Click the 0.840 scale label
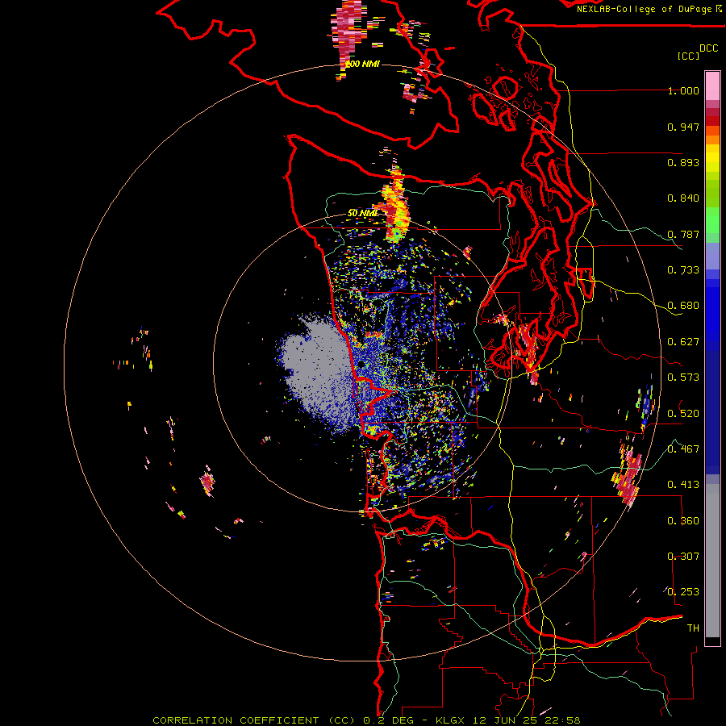Screen dimensions: 726x726 point(683,198)
